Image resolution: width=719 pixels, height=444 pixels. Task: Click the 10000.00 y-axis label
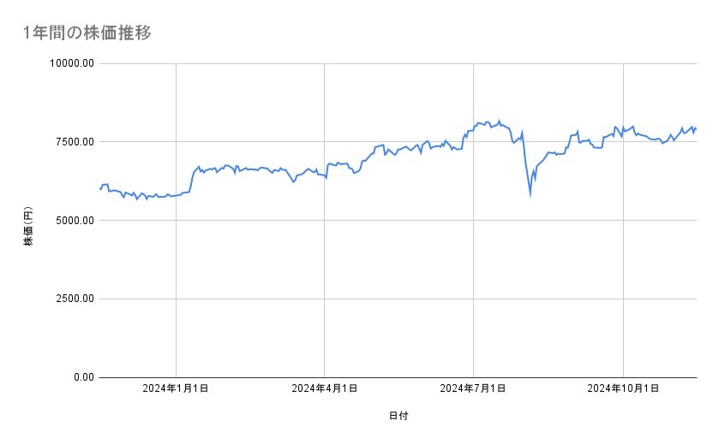(71, 63)
